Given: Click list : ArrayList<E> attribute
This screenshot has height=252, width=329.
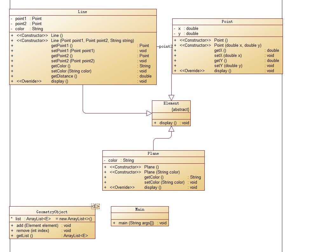Looking at the screenshot, I should point(51,219).
